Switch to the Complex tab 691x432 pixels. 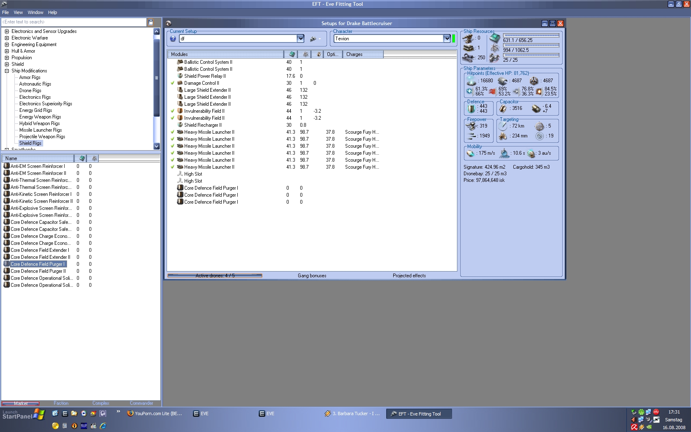(x=101, y=403)
